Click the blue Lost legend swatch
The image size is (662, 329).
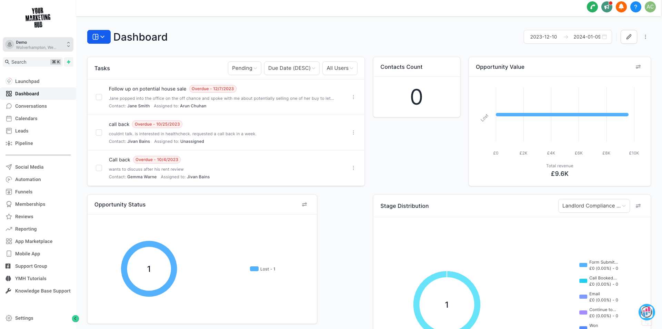254,269
